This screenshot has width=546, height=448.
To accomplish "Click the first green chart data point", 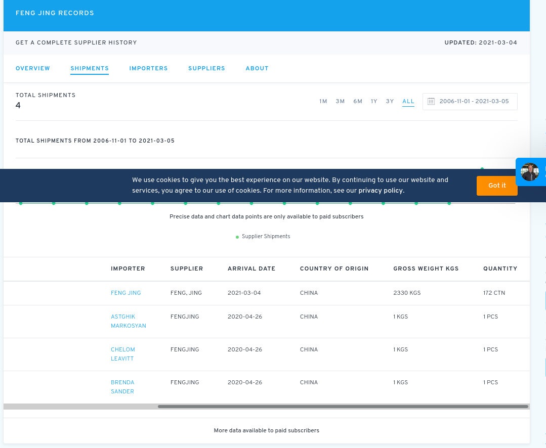I will coord(21,203).
